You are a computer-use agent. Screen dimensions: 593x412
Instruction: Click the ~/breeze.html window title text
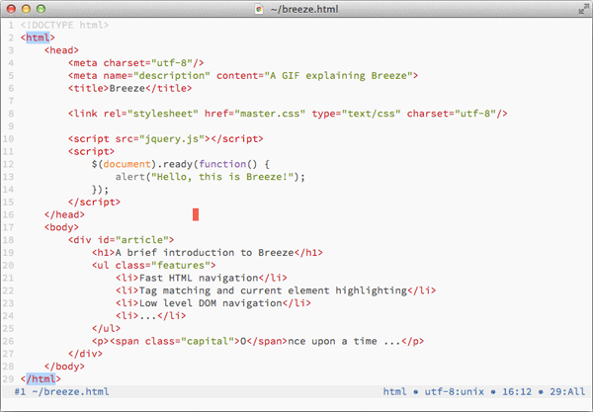tap(304, 9)
